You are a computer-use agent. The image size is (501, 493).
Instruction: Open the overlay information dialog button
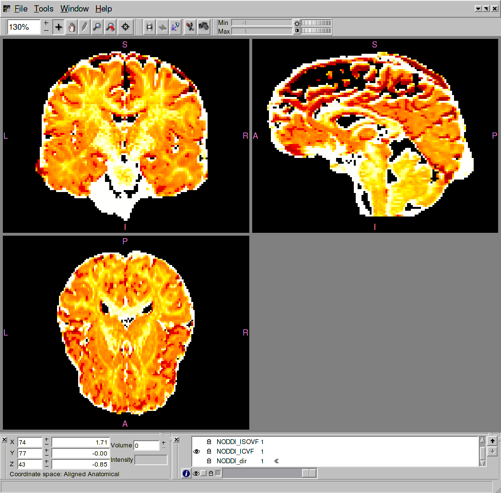point(186,474)
